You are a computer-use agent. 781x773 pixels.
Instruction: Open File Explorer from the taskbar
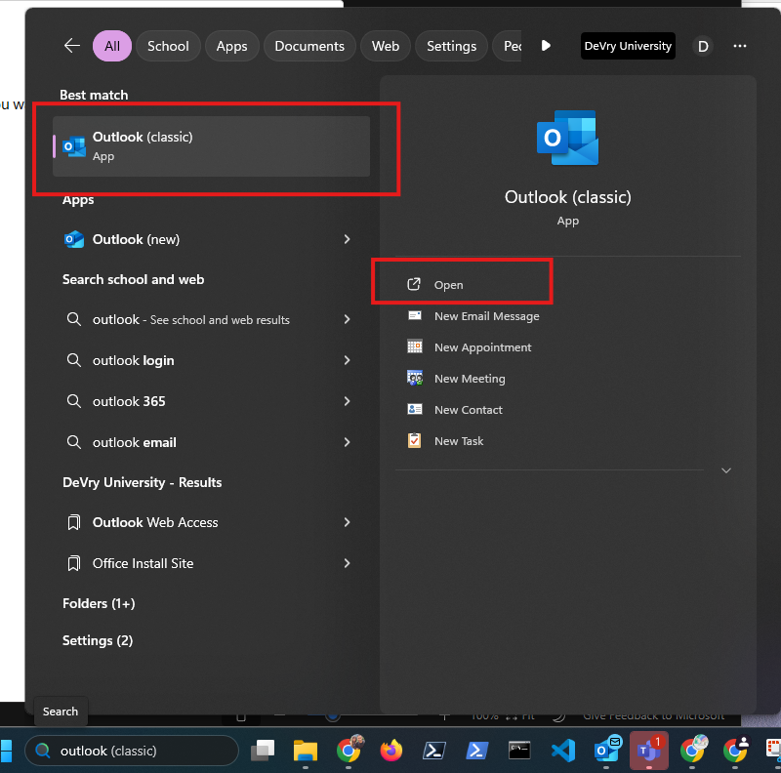[x=307, y=751]
